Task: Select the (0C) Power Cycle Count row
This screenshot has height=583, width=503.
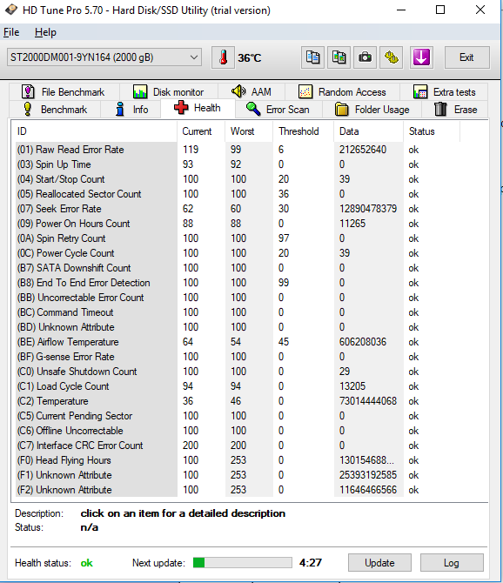Action: point(238,253)
